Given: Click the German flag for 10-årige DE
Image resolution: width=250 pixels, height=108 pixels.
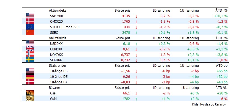Looking at the screenshot, I should [30, 76].
